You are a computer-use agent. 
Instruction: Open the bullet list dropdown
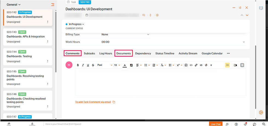click(147, 65)
